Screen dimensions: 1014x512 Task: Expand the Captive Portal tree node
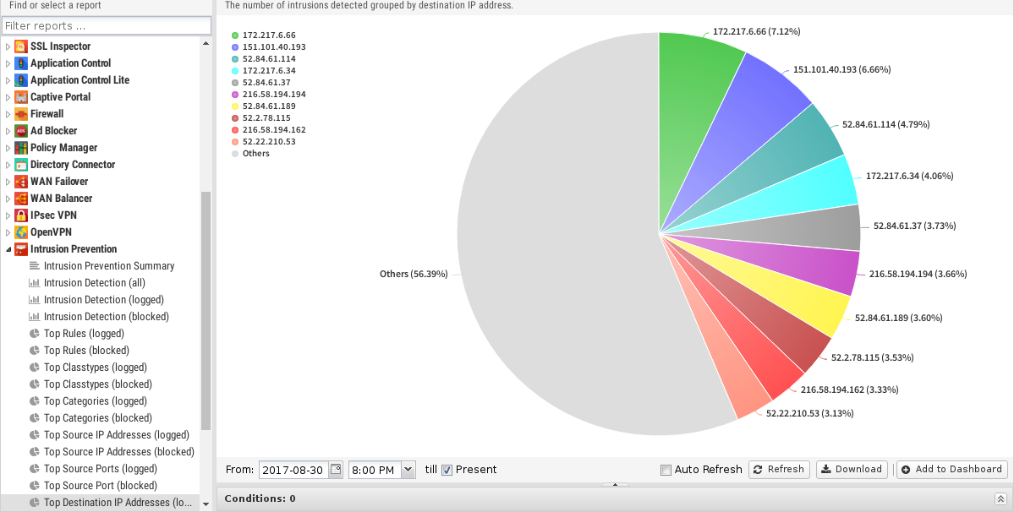(8, 97)
